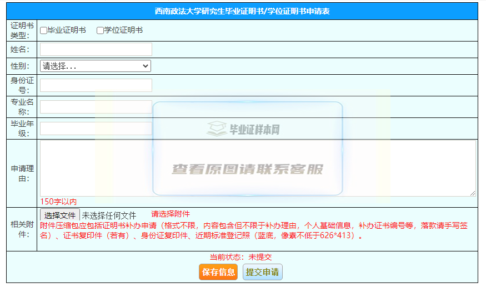Click the 毕业年级 label
The image size is (486, 293).
click(22, 128)
